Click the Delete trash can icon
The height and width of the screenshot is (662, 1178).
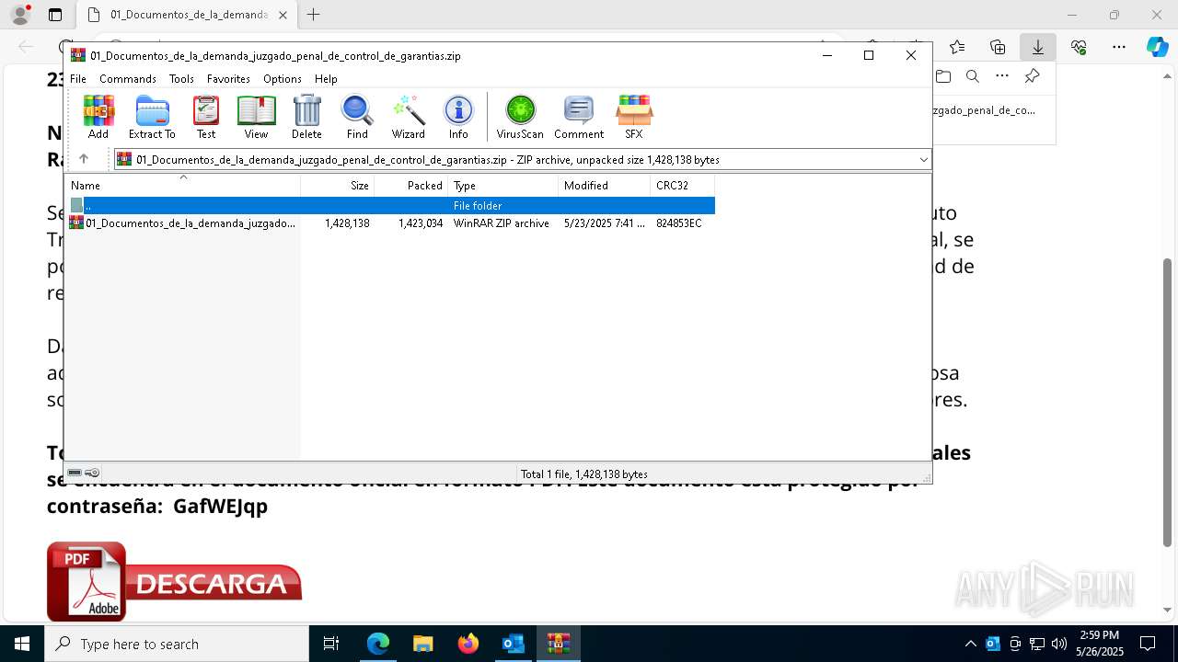click(x=306, y=117)
